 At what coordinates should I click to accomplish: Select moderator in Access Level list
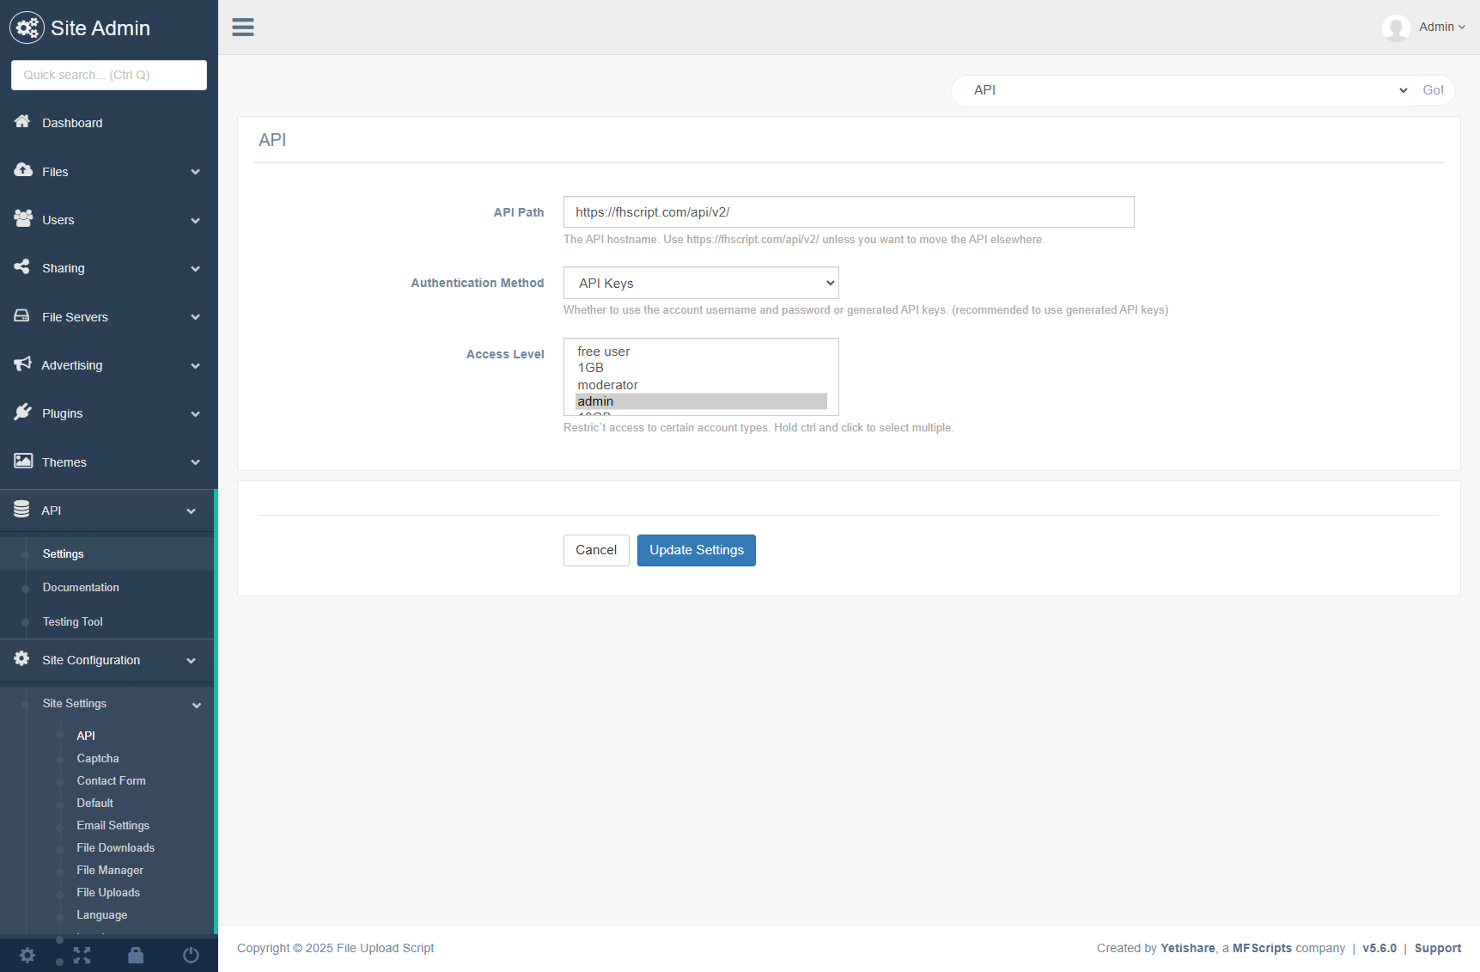click(608, 385)
